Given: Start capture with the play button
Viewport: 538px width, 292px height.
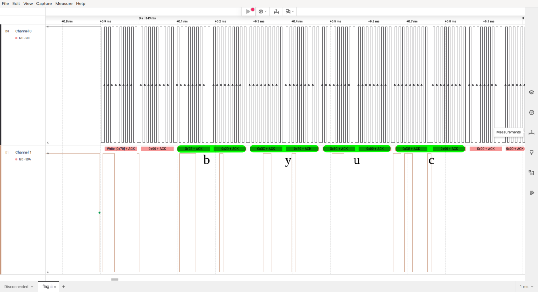Looking at the screenshot, I should [x=248, y=11].
